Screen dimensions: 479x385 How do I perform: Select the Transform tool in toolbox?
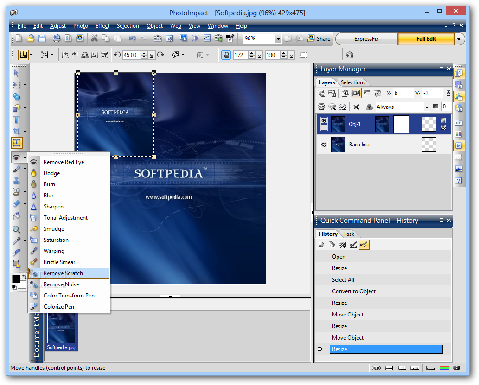[x=17, y=143]
